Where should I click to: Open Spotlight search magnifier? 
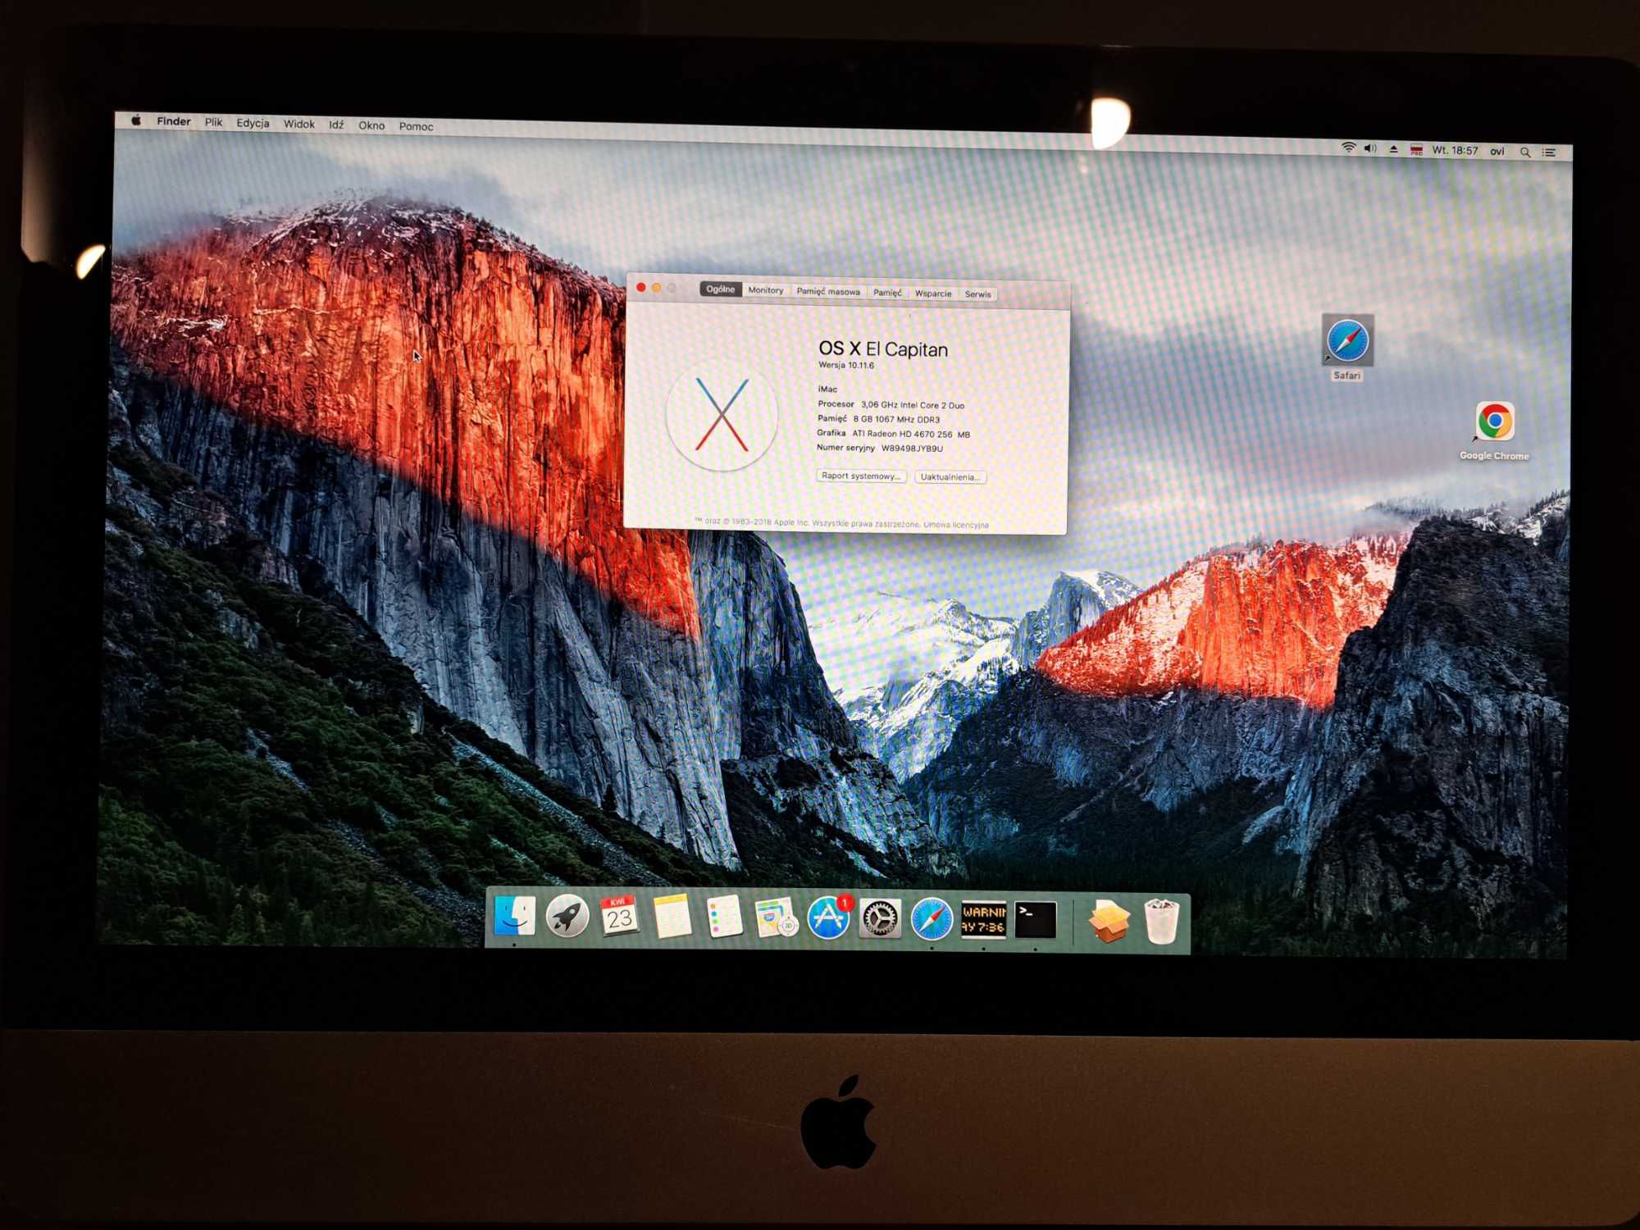pos(1525,153)
